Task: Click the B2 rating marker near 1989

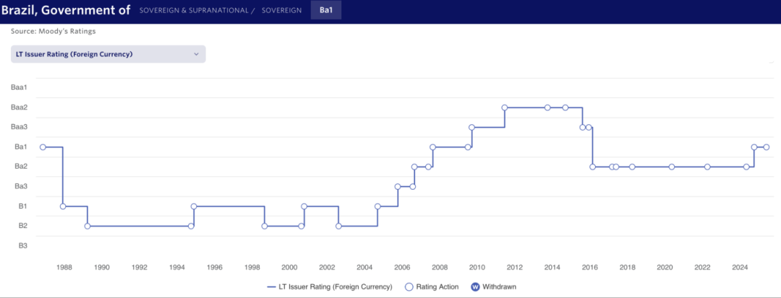Action: point(88,226)
